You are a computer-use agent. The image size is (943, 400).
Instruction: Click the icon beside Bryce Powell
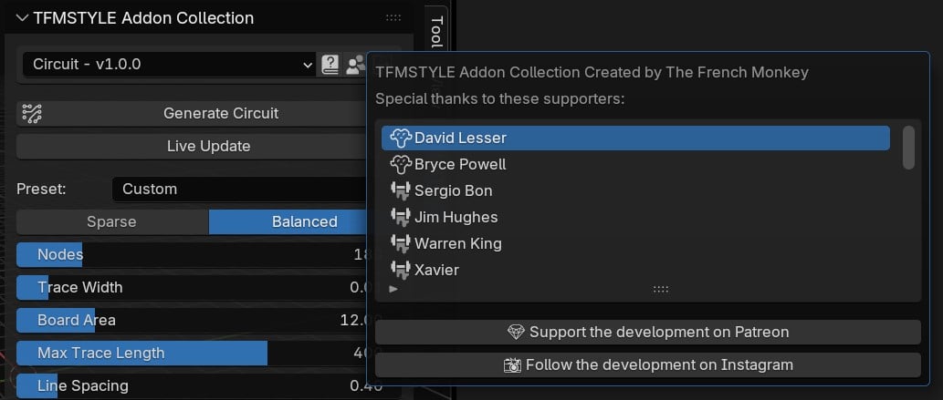pyautogui.click(x=401, y=164)
